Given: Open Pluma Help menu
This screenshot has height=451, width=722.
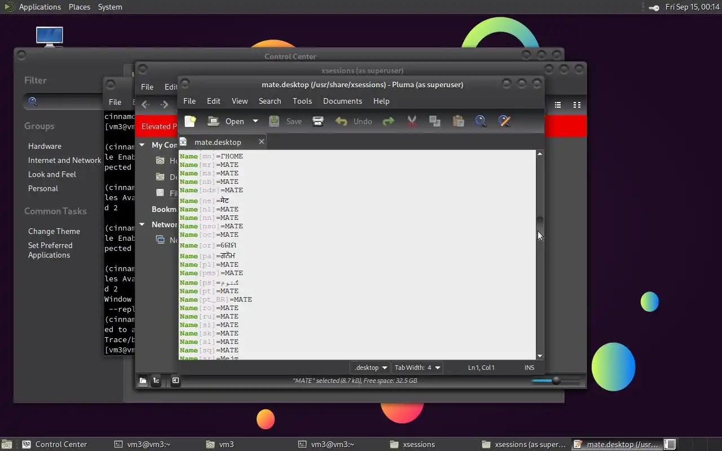Looking at the screenshot, I should click(381, 101).
